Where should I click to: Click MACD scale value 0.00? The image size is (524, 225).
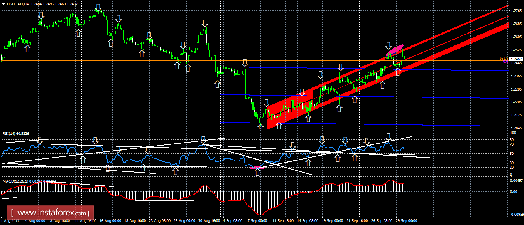pos(514,191)
